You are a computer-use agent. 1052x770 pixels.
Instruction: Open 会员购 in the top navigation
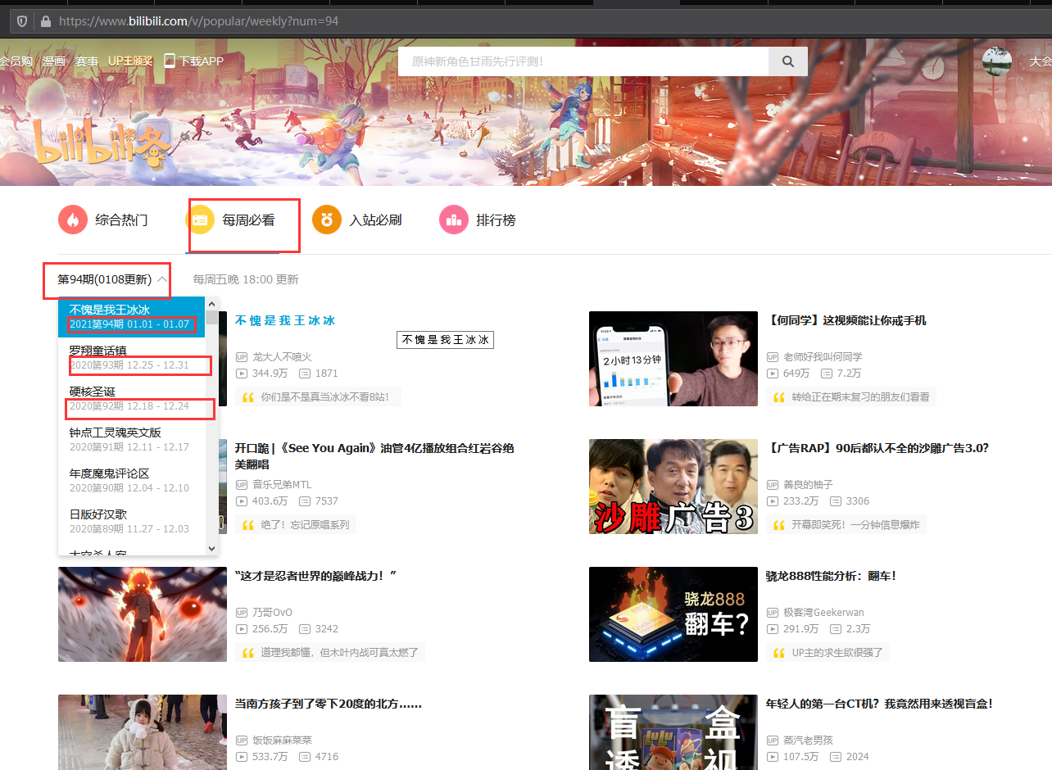tap(16, 61)
